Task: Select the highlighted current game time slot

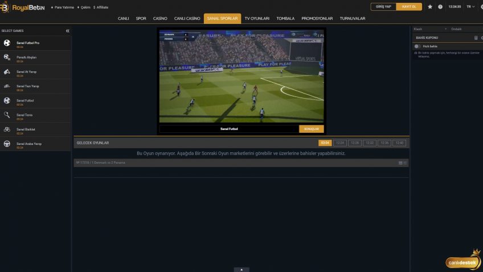Action: [325, 143]
